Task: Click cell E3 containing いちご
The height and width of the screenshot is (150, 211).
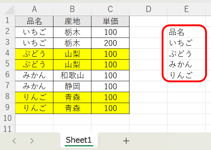Action: point(186,43)
